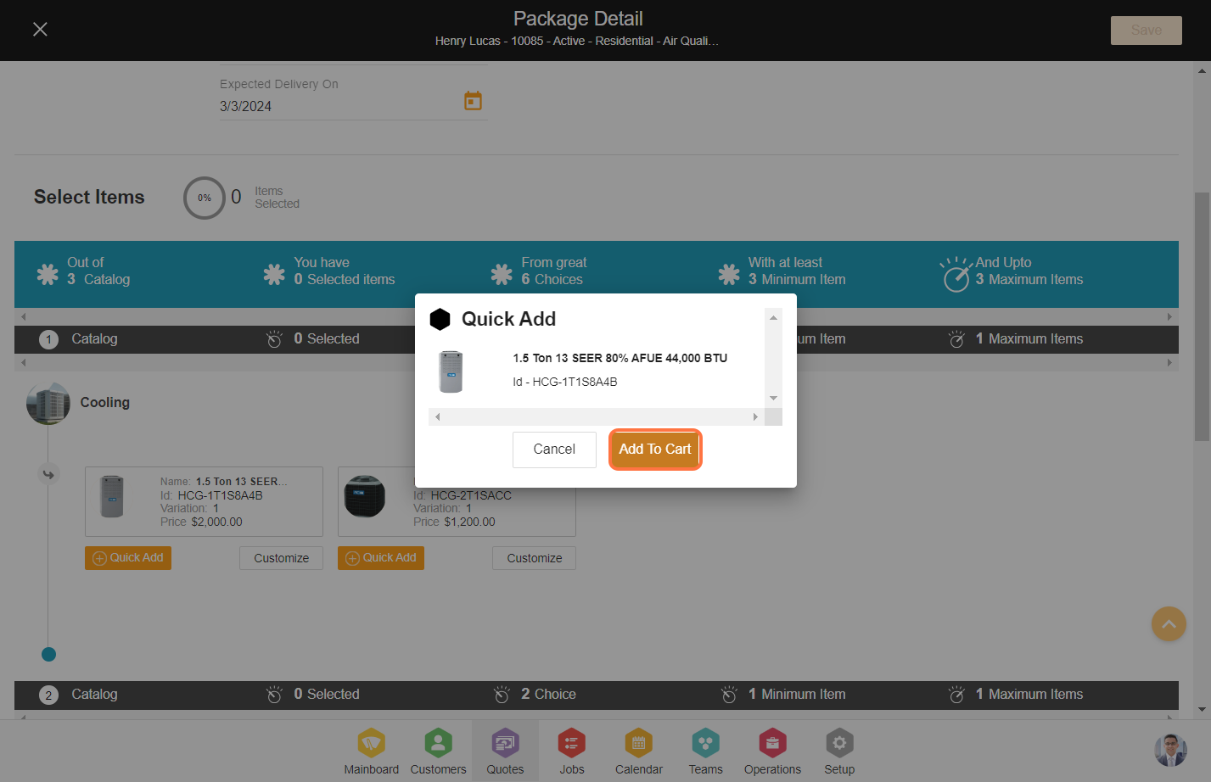1211x782 pixels.
Task: Click the Price $2,000.00 text
Action: point(201,522)
